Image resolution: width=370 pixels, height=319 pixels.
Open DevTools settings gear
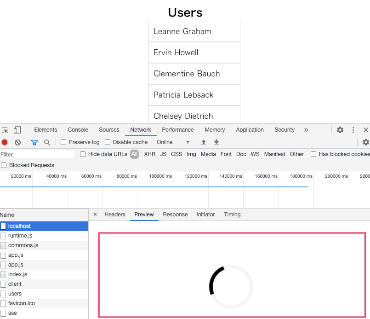click(x=340, y=130)
